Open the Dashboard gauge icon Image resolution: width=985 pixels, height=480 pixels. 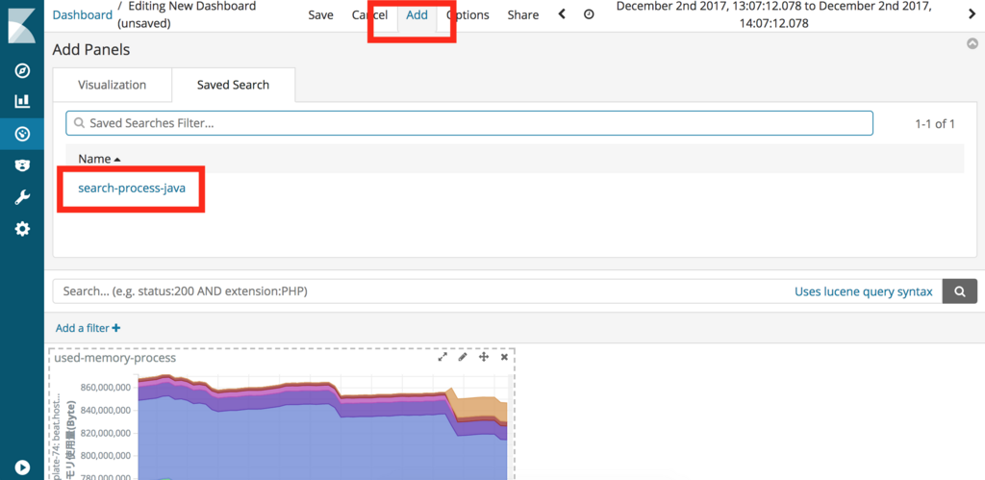(x=22, y=133)
